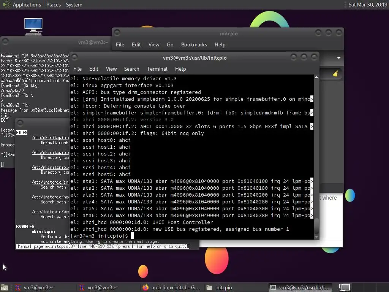
Task: Click the line 'ata1: SATA max UDMA/133'
Action: [191, 181]
